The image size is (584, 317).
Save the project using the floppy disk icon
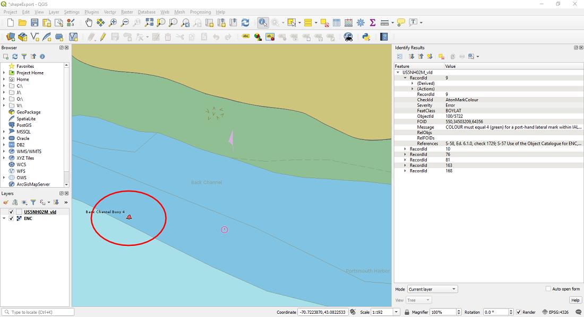coord(34,22)
